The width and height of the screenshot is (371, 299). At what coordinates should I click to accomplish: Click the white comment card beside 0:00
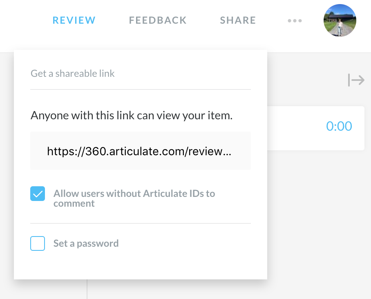[316, 128]
